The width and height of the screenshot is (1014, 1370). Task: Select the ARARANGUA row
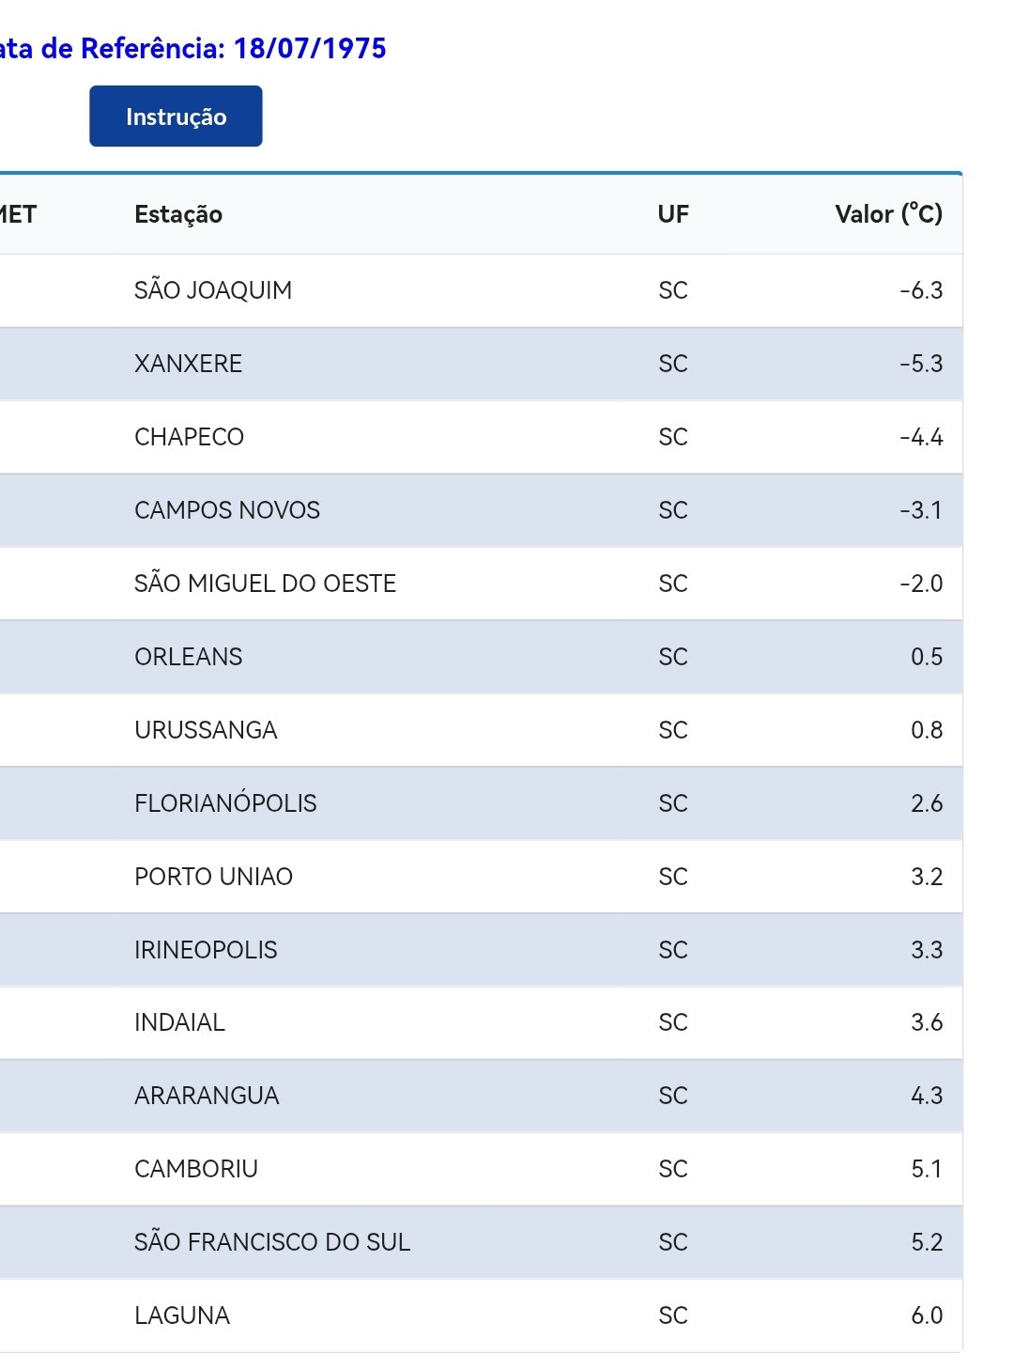tap(481, 1096)
